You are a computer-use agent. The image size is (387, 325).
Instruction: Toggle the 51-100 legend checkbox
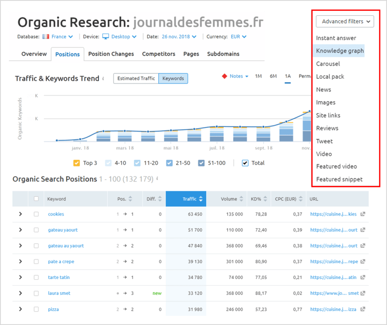[201, 163]
